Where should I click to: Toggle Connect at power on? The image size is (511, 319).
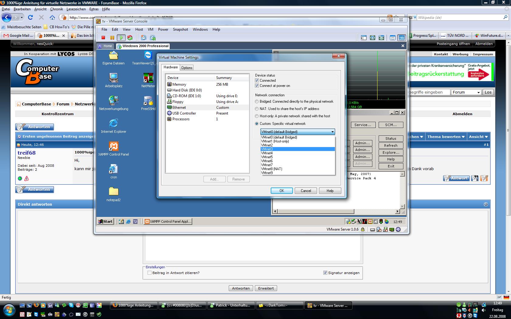pyautogui.click(x=257, y=86)
